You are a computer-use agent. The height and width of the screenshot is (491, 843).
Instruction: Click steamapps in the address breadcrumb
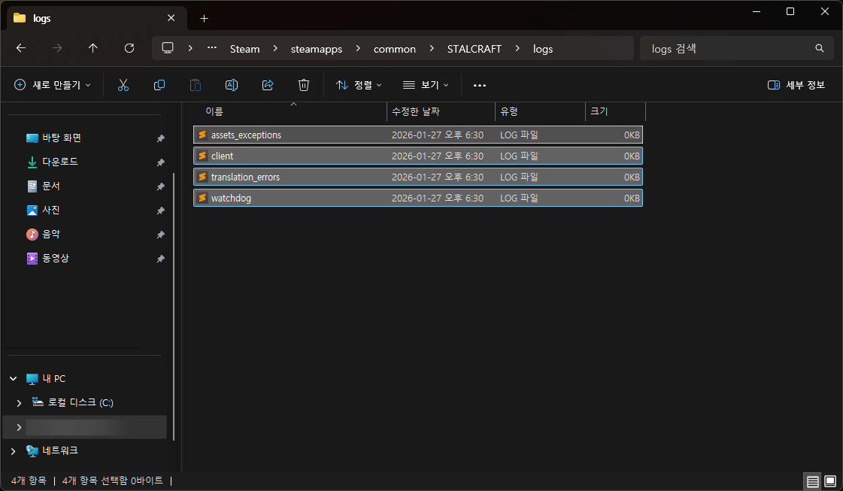317,49
